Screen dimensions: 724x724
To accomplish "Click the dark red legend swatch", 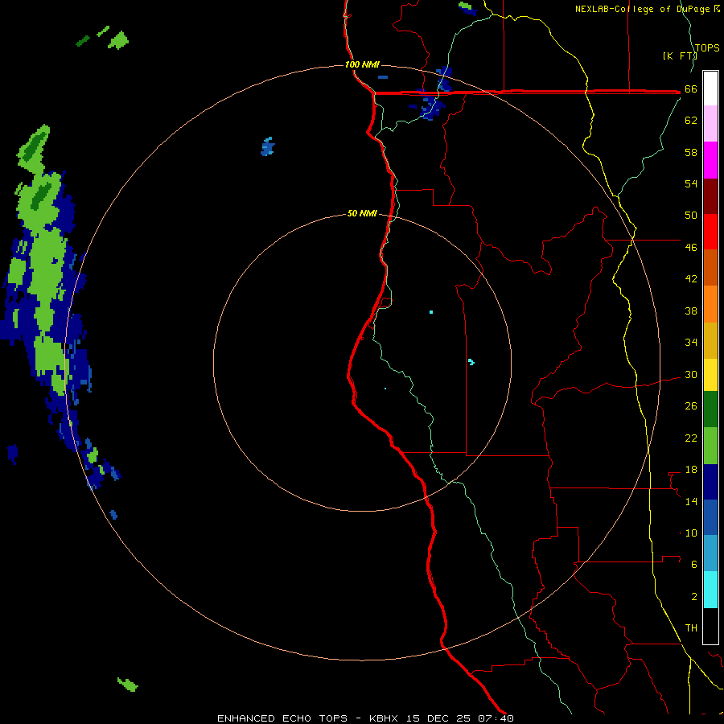I will [710, 196].
